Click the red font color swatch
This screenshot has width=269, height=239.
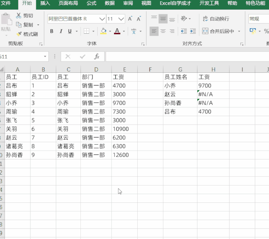tap(117, 31)
